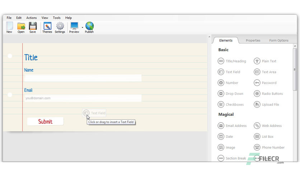Open the Actions menu
This screenshot has height=174, width=300.
[32, 18]
